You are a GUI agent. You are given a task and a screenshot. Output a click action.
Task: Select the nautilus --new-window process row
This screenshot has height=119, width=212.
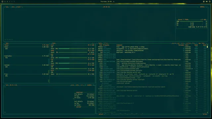click(152, 51)
